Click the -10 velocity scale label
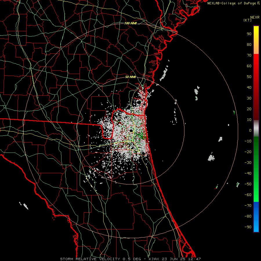 [248, 141]
